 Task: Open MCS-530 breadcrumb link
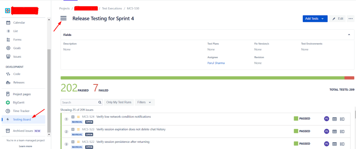pyautogui.click(x=133, y=9)
